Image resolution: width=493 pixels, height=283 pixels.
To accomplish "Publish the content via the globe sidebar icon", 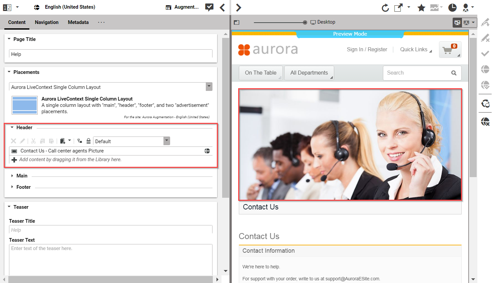I will pyautogui.click(x=485, y=69).
